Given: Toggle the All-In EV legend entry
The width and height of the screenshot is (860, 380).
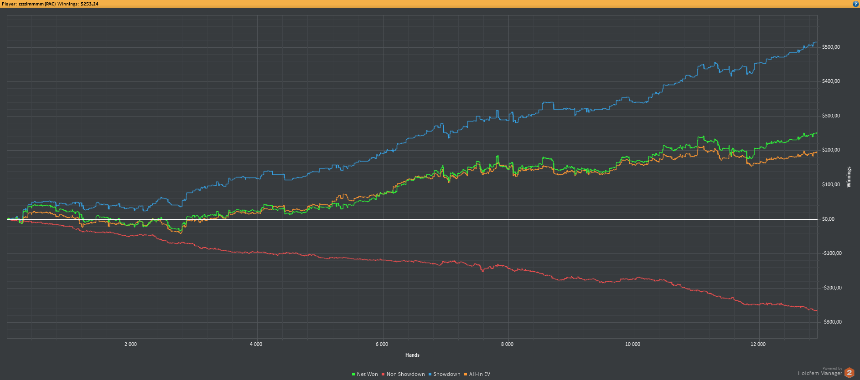Looking at the screenshot, I should click(x=477, y=374).
